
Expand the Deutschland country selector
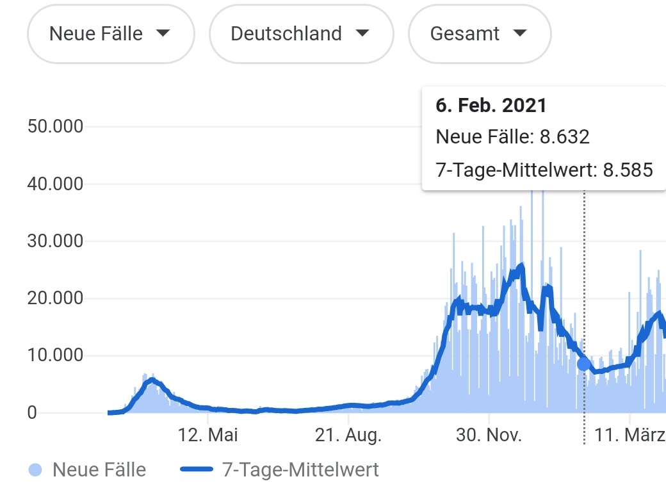click(x=301, y=34)
